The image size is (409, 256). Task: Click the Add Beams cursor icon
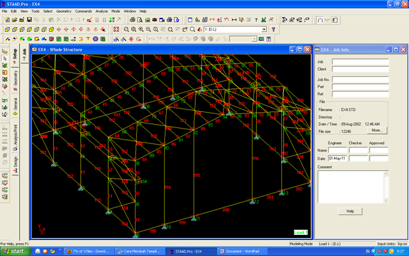click(x=7, y=39)
